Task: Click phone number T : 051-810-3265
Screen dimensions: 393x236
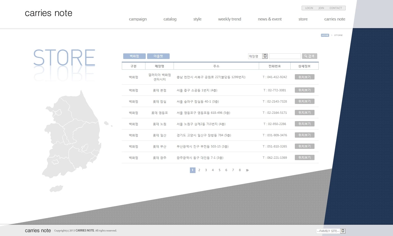Action: [x=275, y=146]
